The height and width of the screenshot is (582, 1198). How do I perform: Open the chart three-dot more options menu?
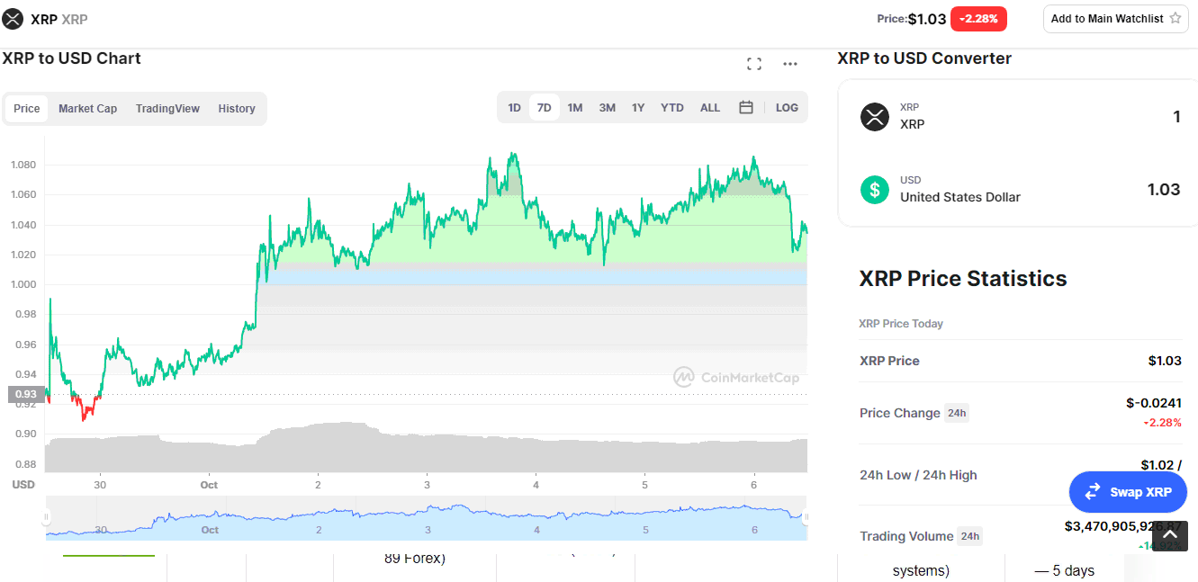click(x=790, y=64)
